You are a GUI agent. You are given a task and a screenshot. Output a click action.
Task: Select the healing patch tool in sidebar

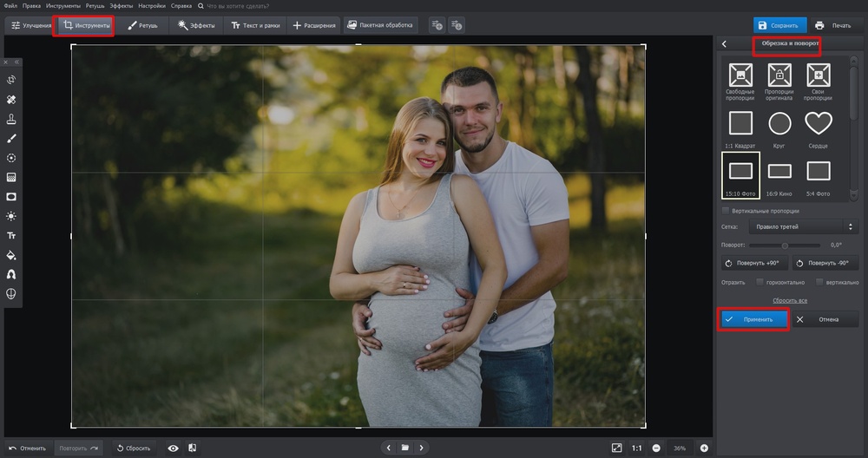click(x=12, y=99)
